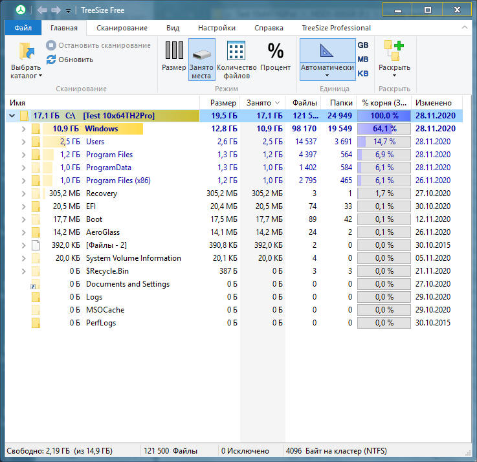The height and width of the screenshot is (462, 477).
Task: Set unit to GB
Action: [x=363, y=45]
